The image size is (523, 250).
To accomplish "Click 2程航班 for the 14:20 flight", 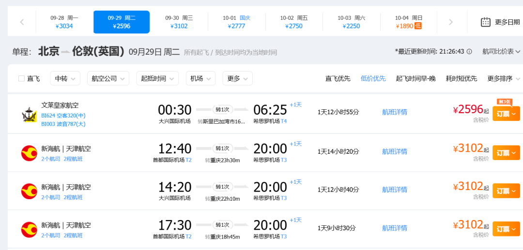I will pyautogui.click(x=73, y=197).
